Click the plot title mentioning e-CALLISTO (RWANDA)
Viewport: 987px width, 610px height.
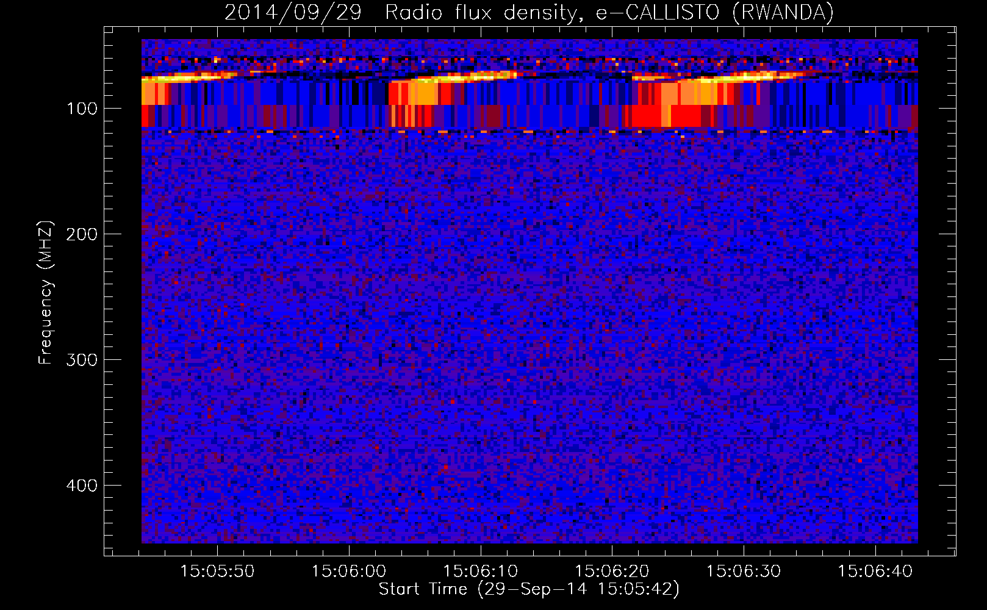(x=529, y=12)
